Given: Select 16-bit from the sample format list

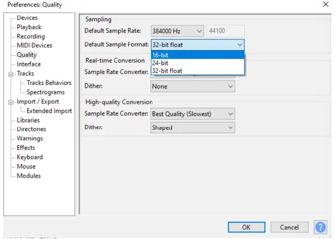Looking at the screenshot, I should pyautogui.click(x=198, y=55).
